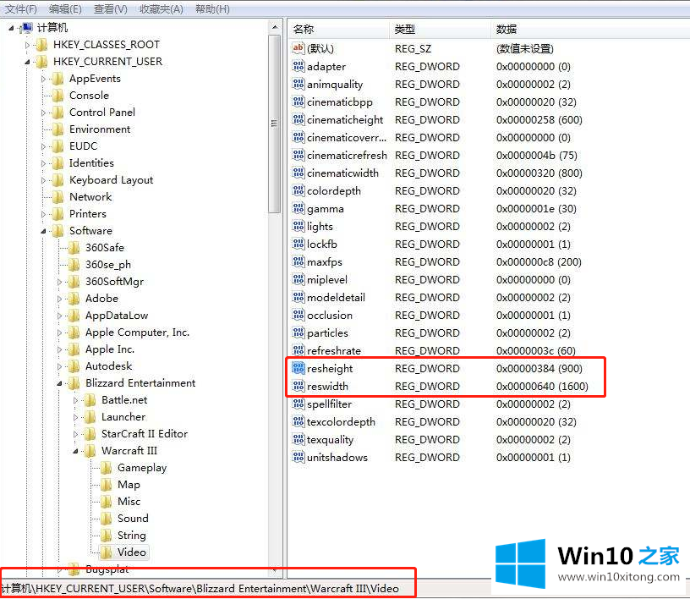Click the texquality DWORD value icon
Image resolution: width=690 pixels, height=599 pixels.
298,439
